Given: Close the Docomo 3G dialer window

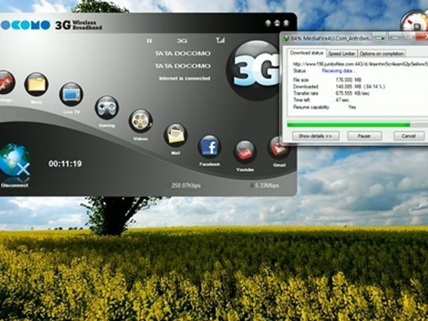Looking at the screenshot, I should (286, 23).
